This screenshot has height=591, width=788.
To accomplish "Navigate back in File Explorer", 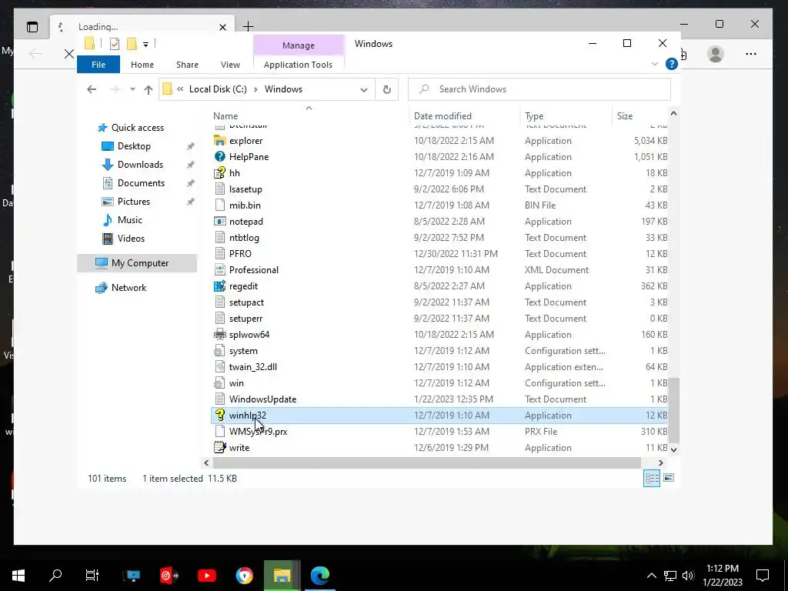I will point(92,89).
